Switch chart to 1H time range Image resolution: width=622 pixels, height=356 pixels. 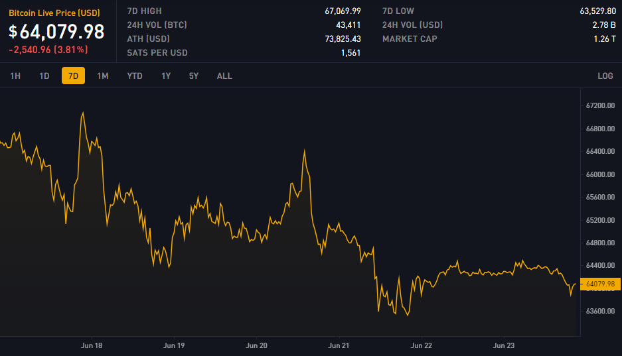(15, 76)
